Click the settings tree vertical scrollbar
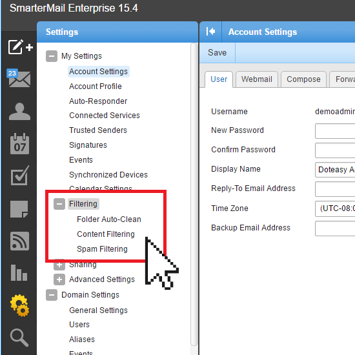This screenshot has width=355, height=355. click(x=194, y=194)
